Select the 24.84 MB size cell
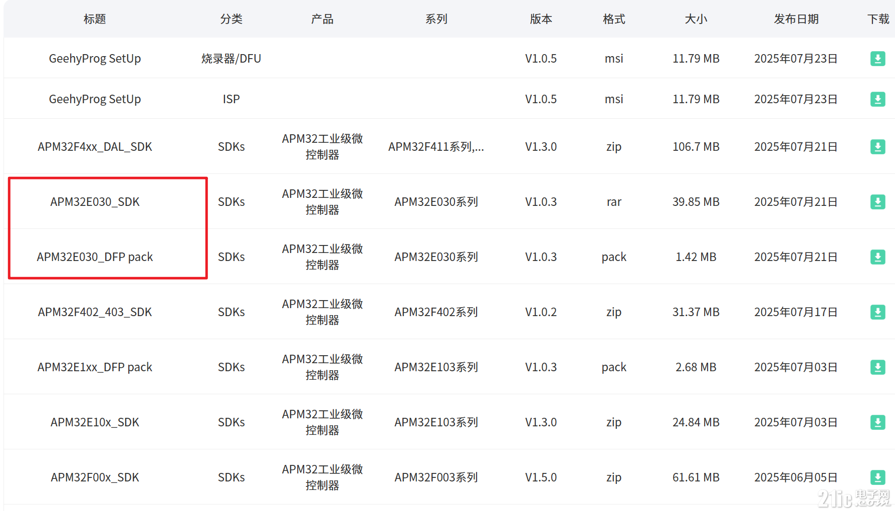 coord(696,422)
